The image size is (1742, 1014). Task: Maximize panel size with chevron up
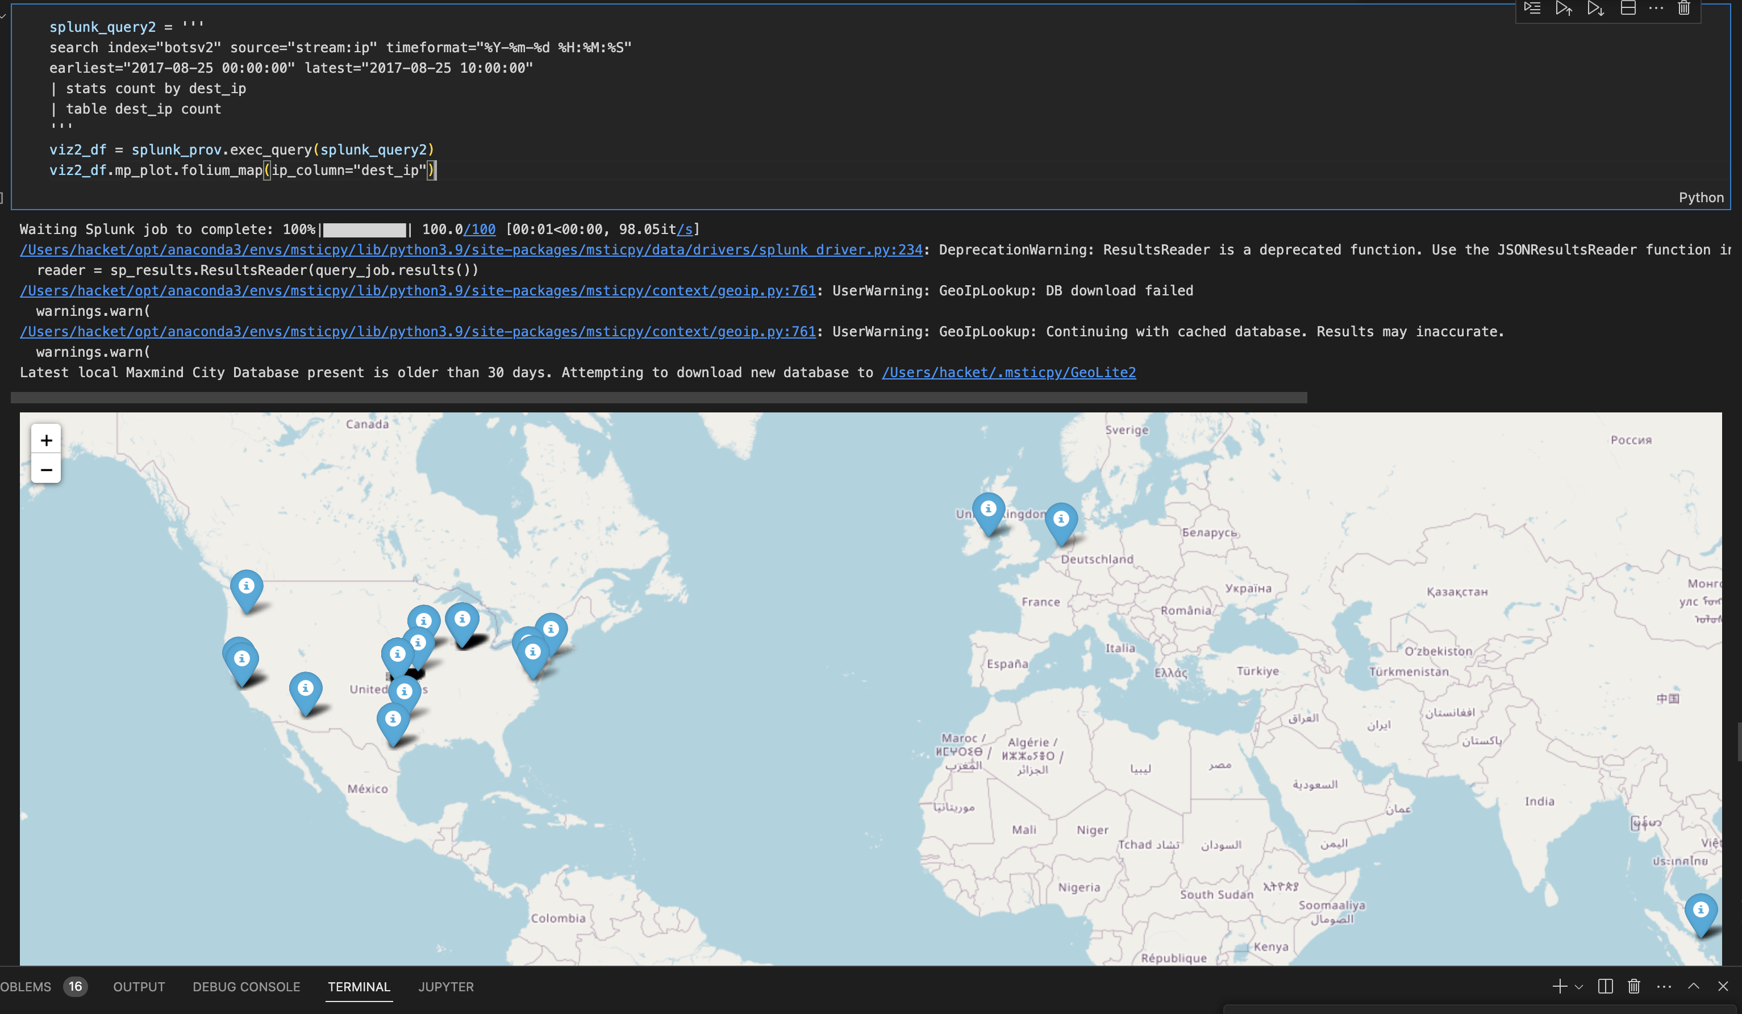1694,986
